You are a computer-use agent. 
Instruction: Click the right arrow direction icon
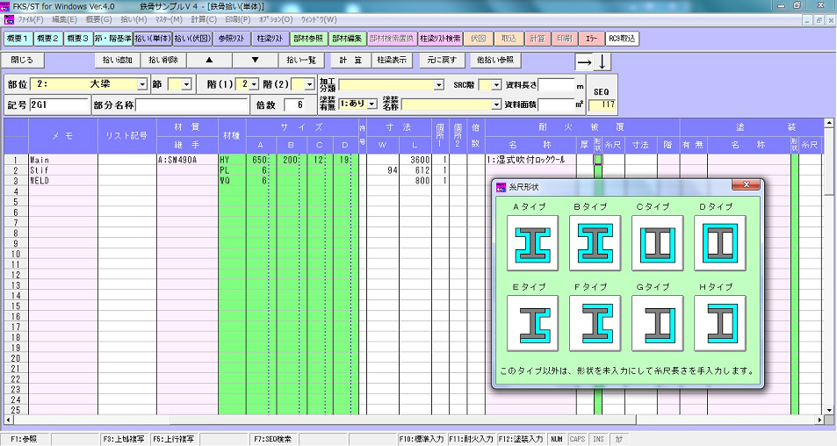pyautogui.click(x=584, y=62)
